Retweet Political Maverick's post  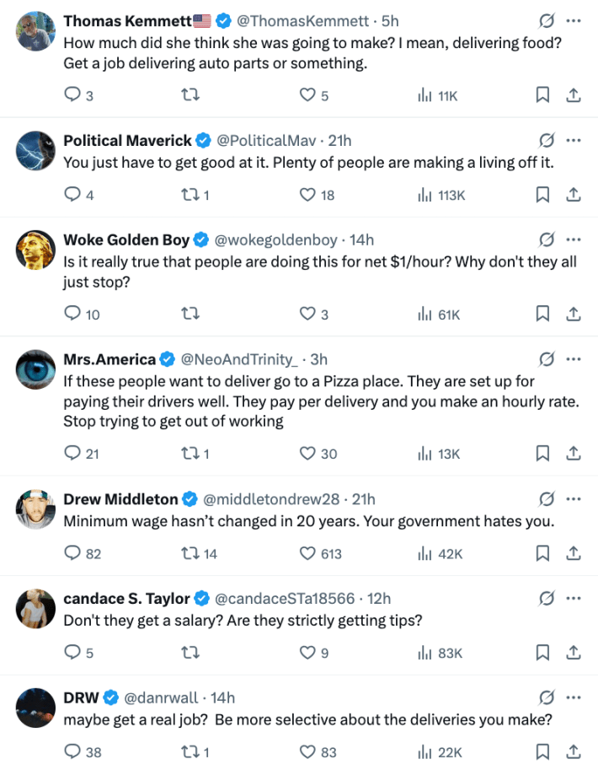[x=190, y=195]
